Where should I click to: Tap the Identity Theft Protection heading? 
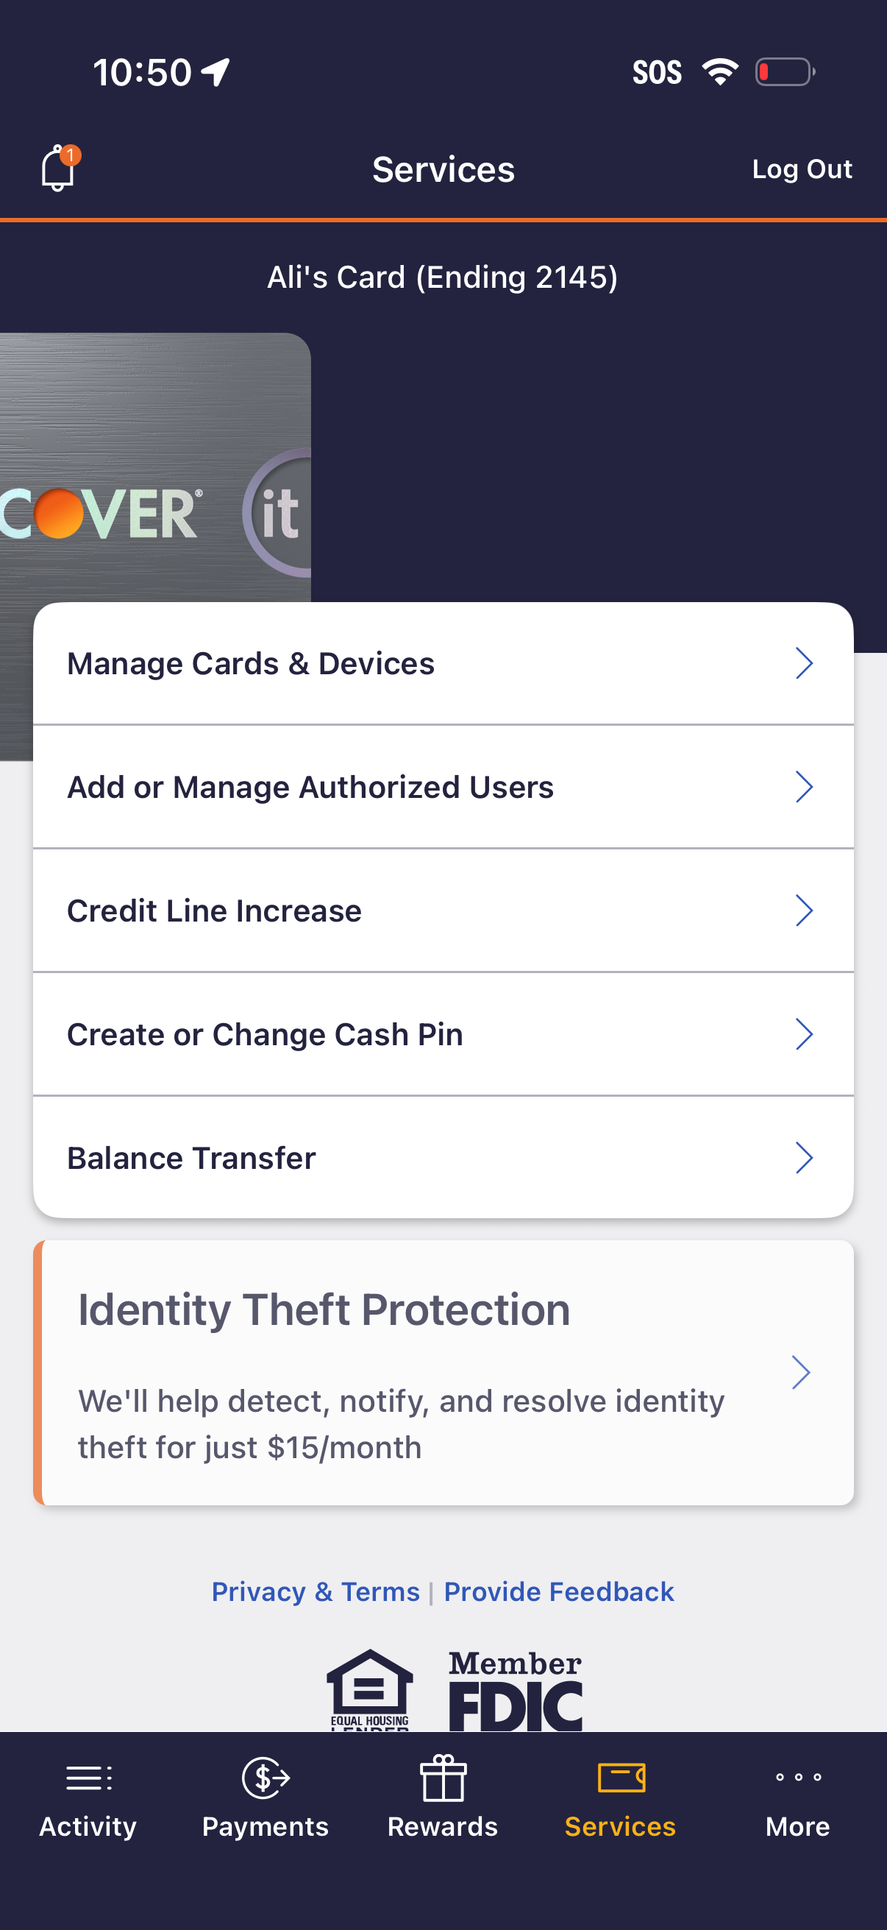(324, 1309)
